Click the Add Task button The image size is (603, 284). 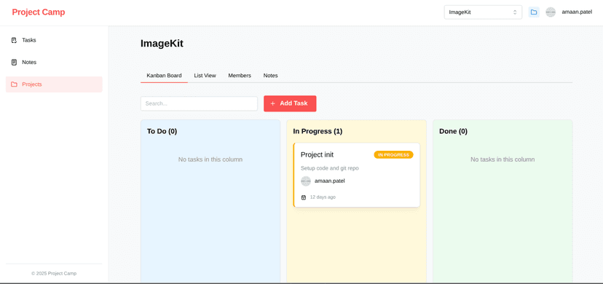[290, 103]
